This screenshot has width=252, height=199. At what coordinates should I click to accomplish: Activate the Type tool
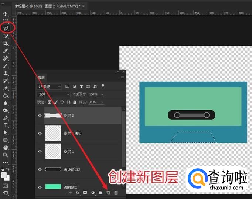(x=6, y=125)
